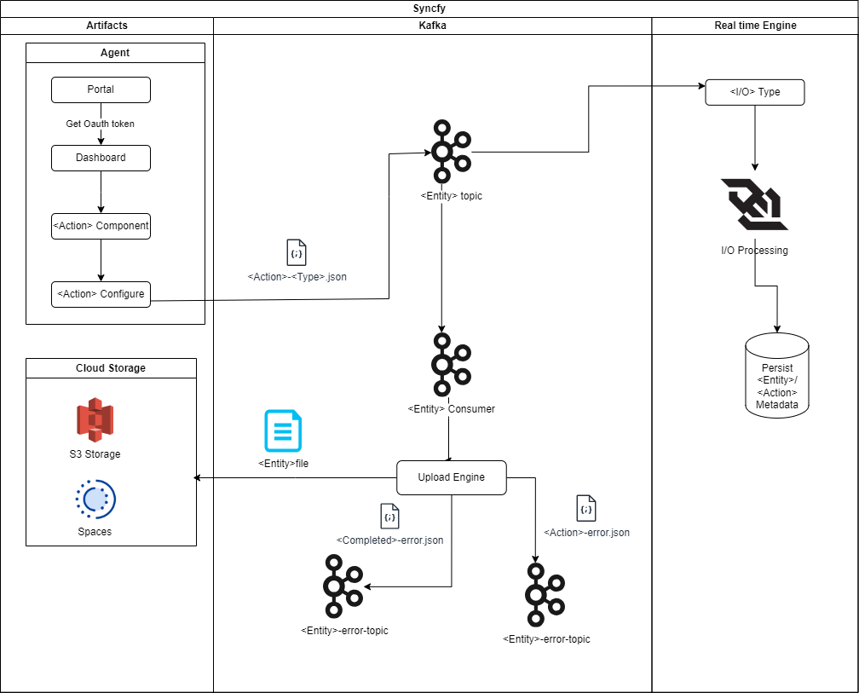
Task: Click the "<Entity> Consumer" label
Action: coord(452,408)
